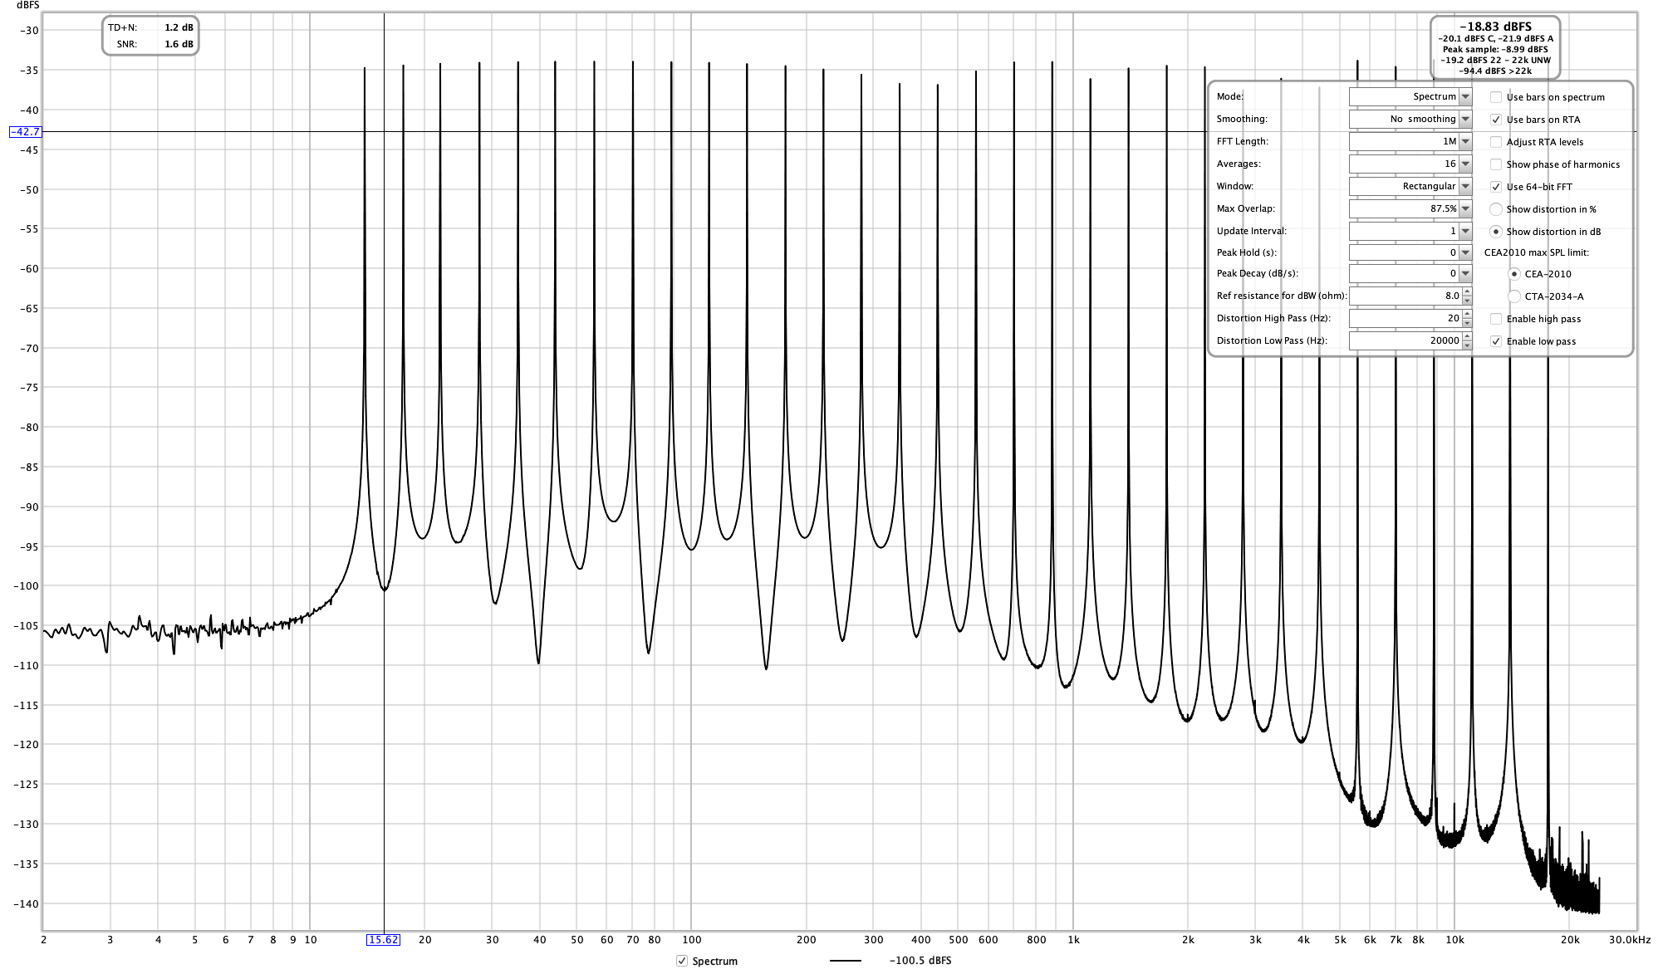Viewport: 1658px width, 974px height.
Task: Click the Distortion Low Pass (Hz) field
Action: point(1405,340)
